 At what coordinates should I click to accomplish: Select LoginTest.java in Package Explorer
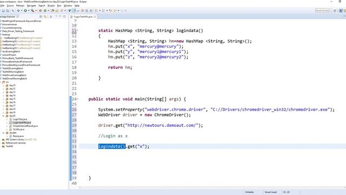[20, 119]
